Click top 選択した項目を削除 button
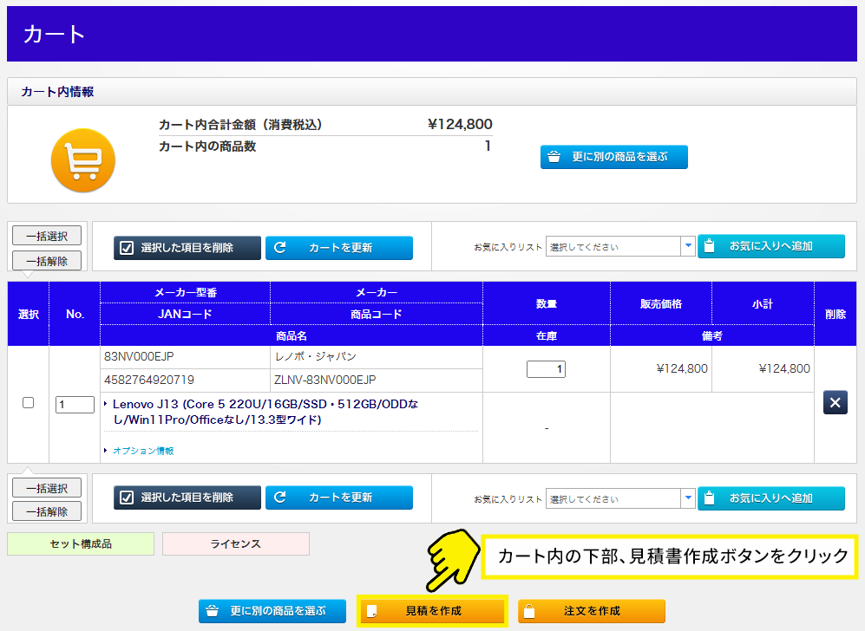The image size is (865, 631). 187,248
